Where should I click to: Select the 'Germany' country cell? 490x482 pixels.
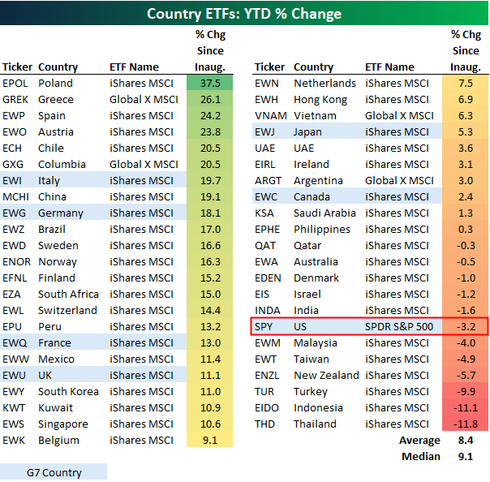(61, 213)
